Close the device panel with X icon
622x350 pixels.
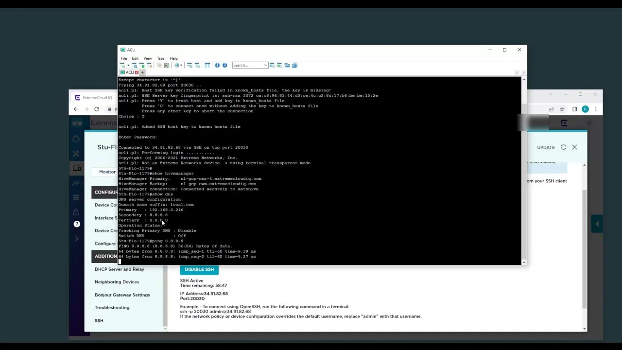point(574,147)
